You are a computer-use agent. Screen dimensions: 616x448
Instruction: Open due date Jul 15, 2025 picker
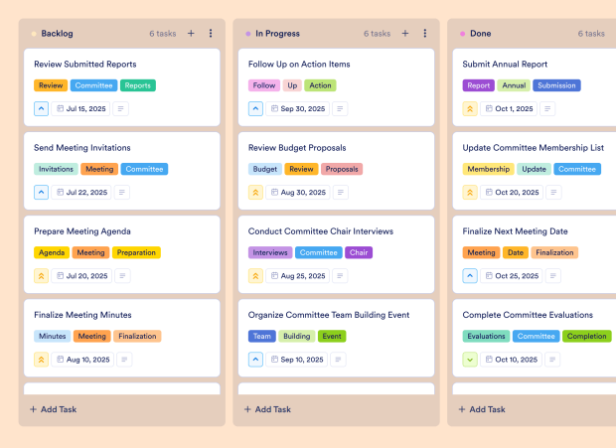80,108
